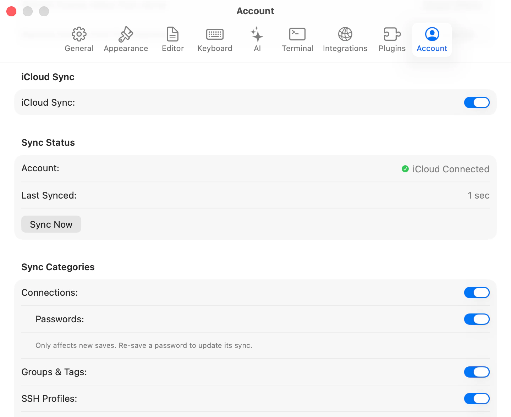This screenshot has width=511, height=417.
Task: Disable the iCloud Sync toggle
Action: [477, 102]
